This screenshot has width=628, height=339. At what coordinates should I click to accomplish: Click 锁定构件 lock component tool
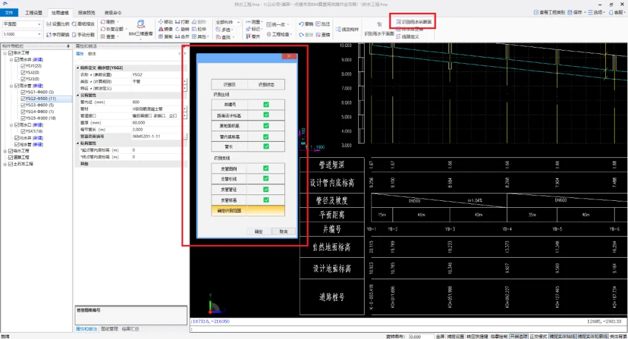coord(347,29)
